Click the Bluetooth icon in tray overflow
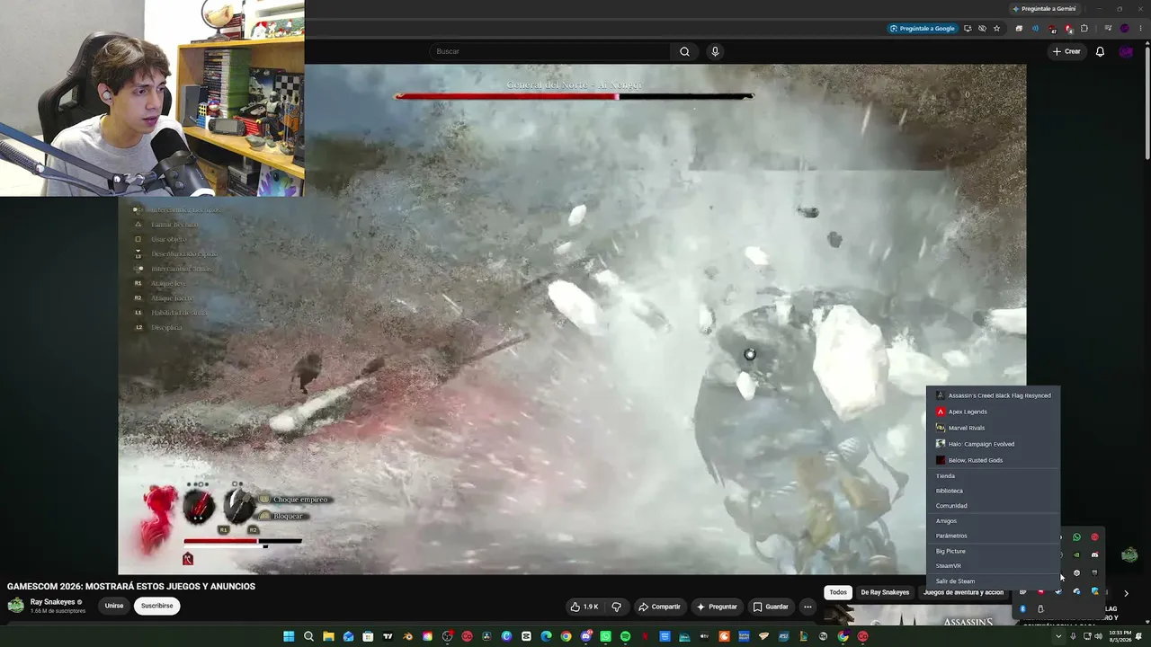 point(1022,608)
